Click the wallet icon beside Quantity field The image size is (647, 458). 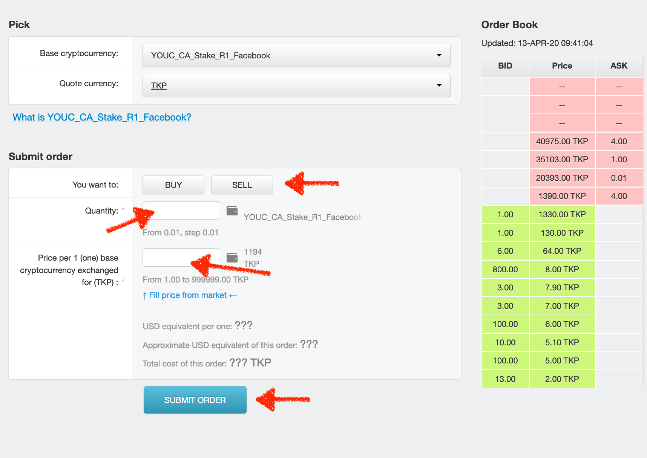[x=232, y=211]
